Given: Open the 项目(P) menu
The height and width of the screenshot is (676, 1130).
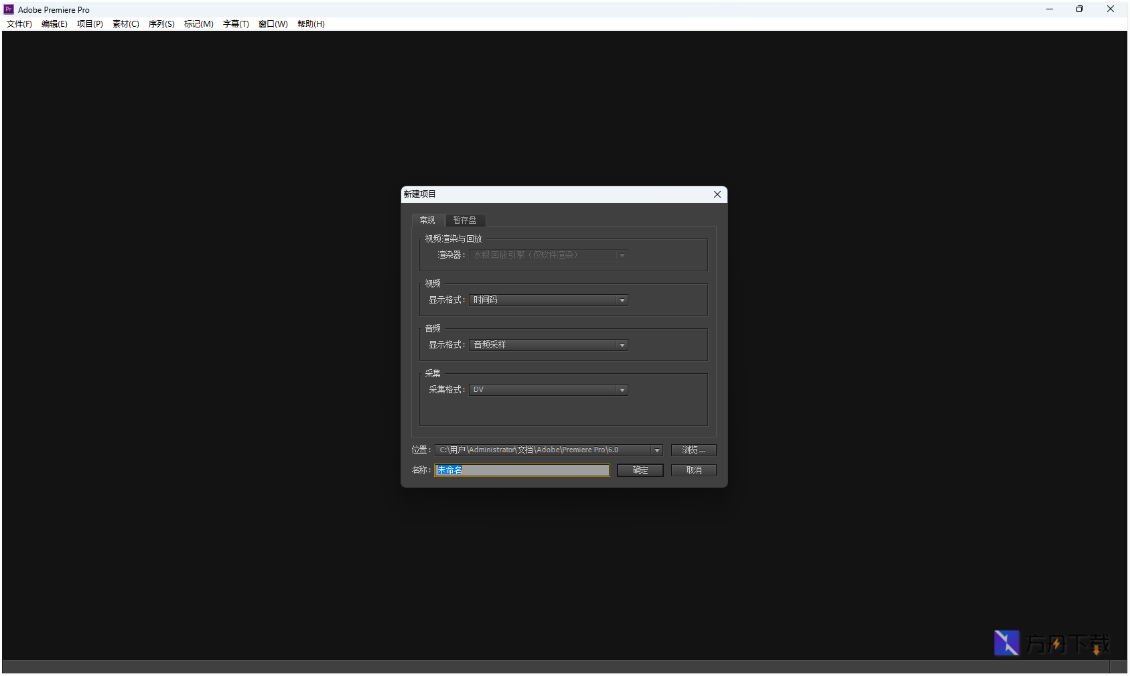Looking at the screenshot, I should [x=90, y=24].
